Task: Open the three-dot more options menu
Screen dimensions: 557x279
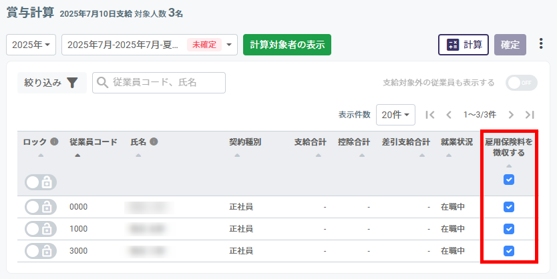Action: 541,45
